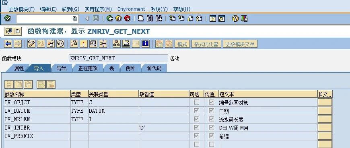Click the green Enter checkmark icon

[7, 18]
